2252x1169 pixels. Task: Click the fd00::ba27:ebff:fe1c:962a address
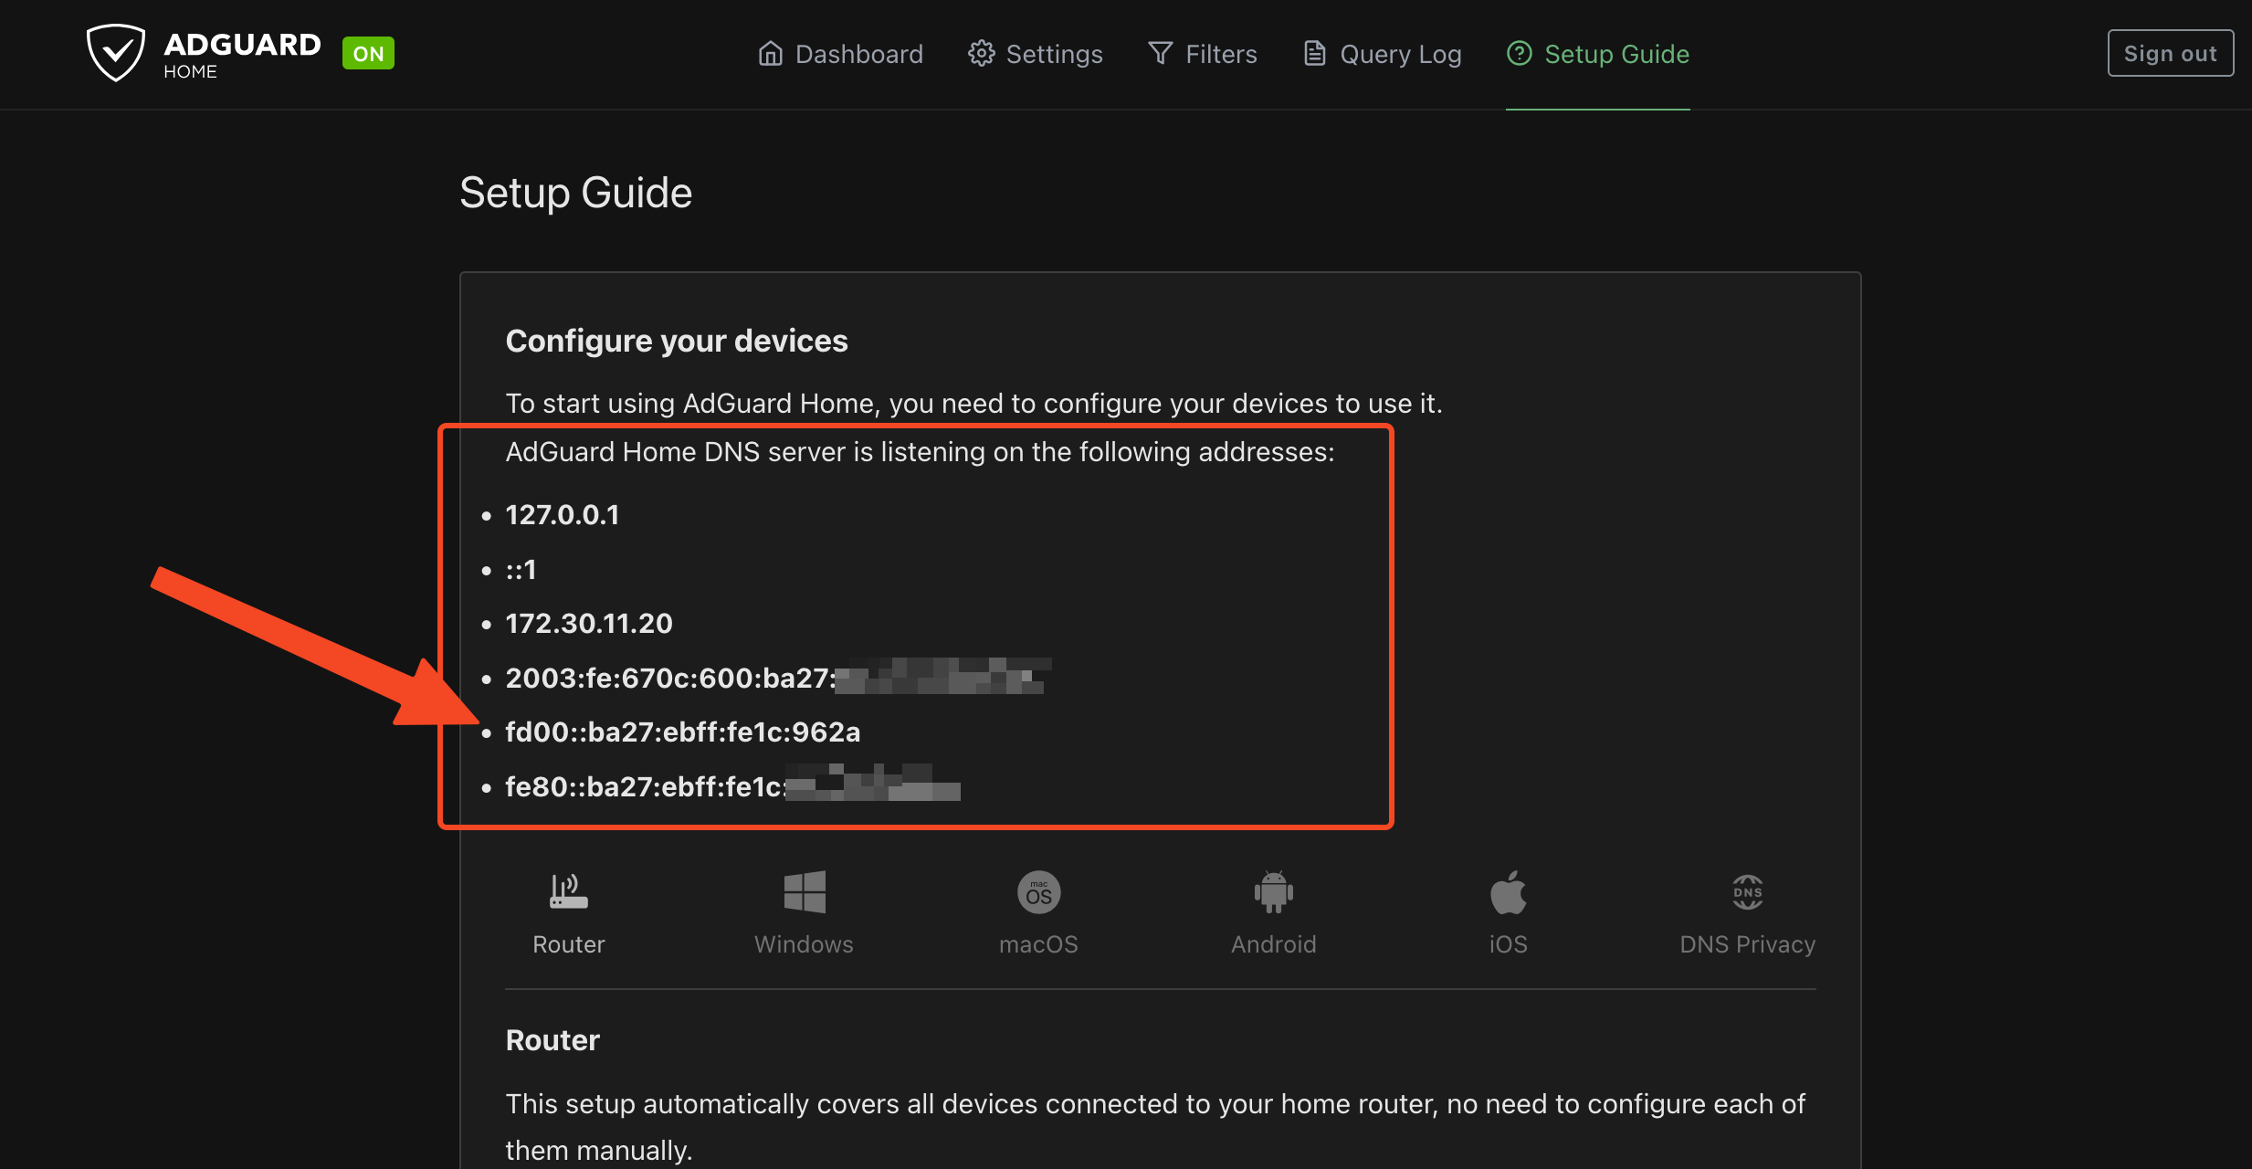[682, 732]
